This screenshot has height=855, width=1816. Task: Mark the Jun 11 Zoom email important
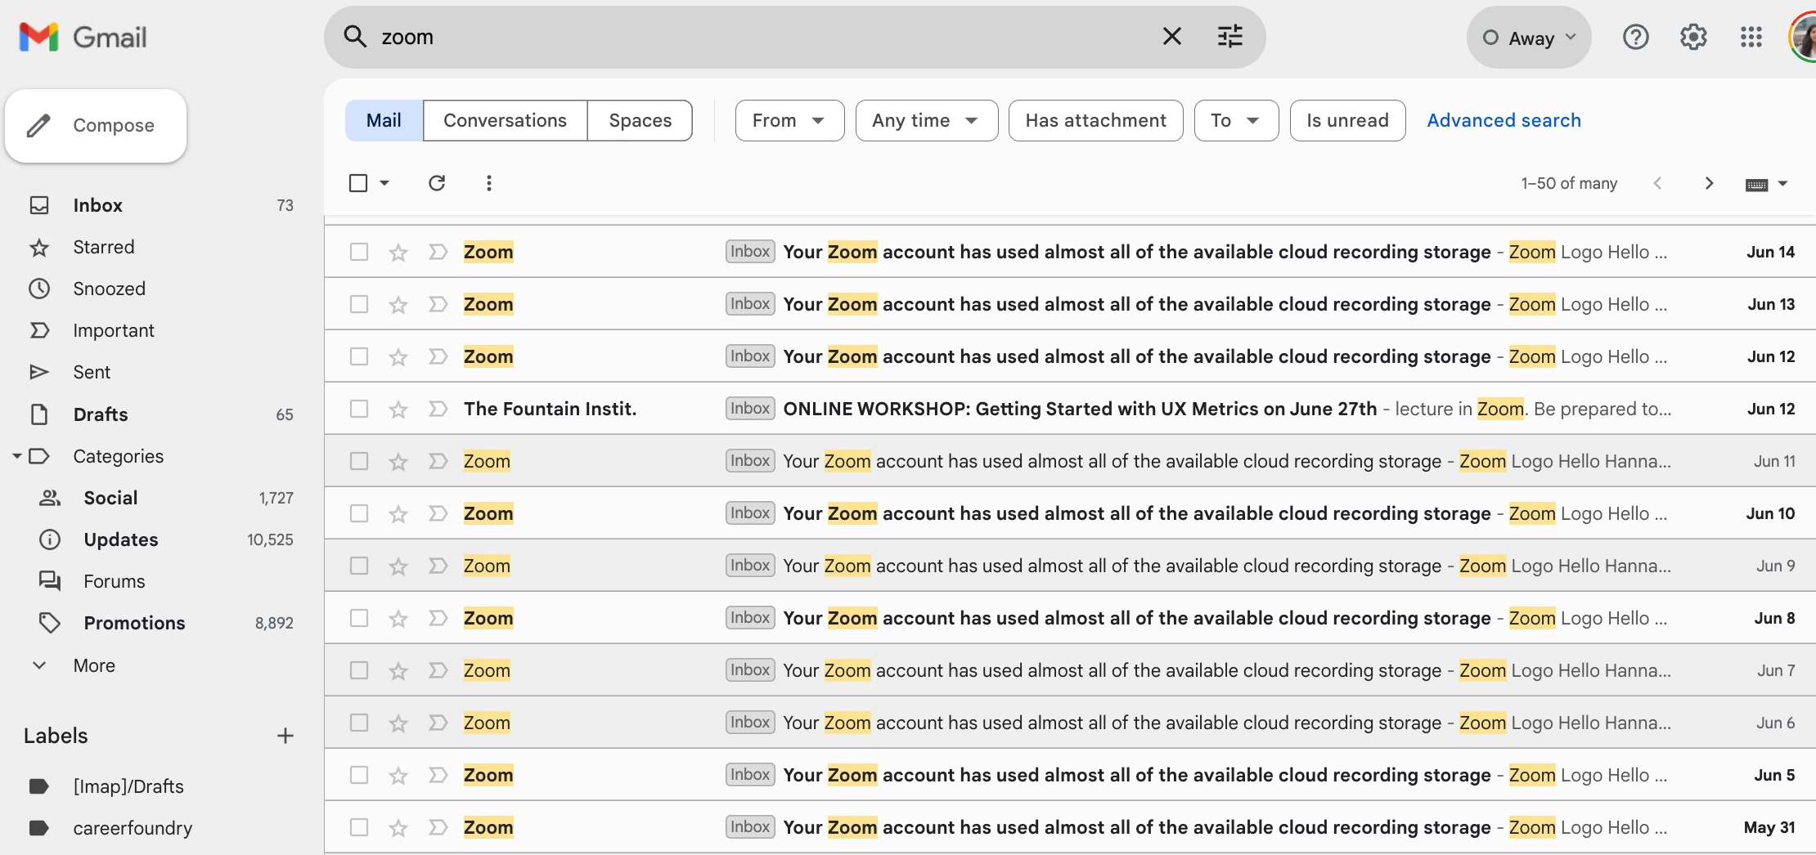tap(438, 461)
